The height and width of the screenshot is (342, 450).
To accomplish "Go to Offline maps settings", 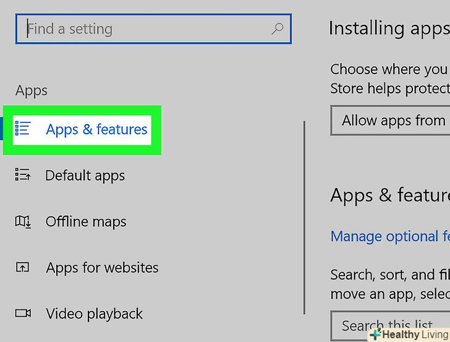I will click(86, 221).
